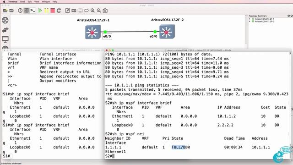Click 'Redirect output to URL' in S1 terminal
This screenshot has height=165, width=293.
click(x=65, y=72)
